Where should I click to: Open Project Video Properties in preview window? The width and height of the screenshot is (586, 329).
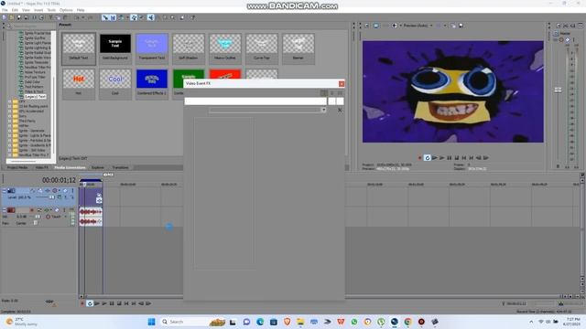(367, 26)
